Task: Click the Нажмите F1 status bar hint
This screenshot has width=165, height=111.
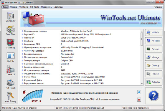Action: [x=19, y=108]
